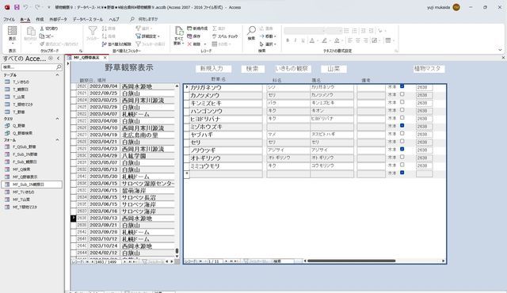Click the Save icon in title bar
The height and width of the screenshot is (293, 507).
point(17,7)
